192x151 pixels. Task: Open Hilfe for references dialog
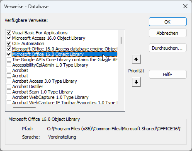pyautogui.click(x=168, y=74)
